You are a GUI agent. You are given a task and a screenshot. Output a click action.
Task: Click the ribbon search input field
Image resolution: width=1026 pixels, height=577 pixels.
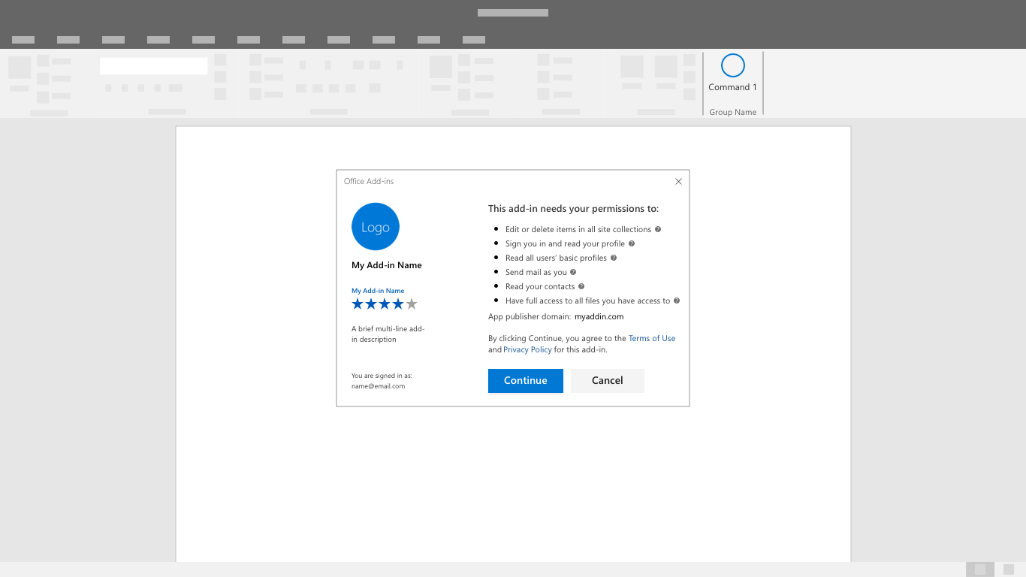pos(153,65)
